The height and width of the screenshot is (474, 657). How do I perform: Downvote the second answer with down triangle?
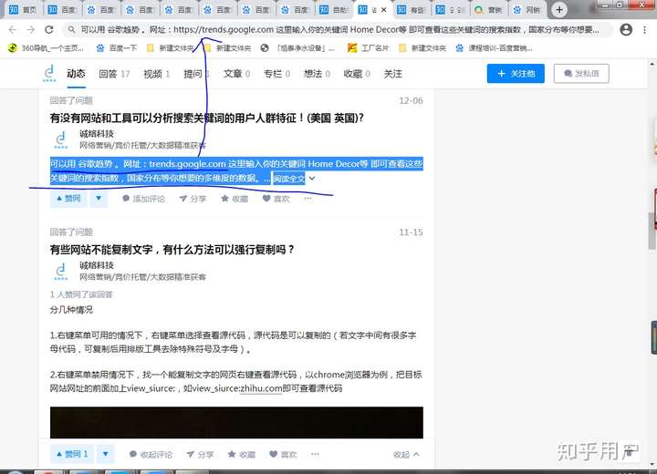pyautogui.click(x=105, y=454)
